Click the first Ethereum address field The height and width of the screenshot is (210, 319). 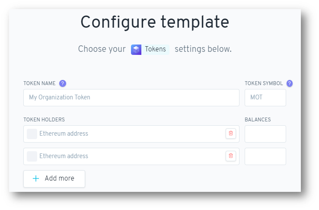coord(131,134)
